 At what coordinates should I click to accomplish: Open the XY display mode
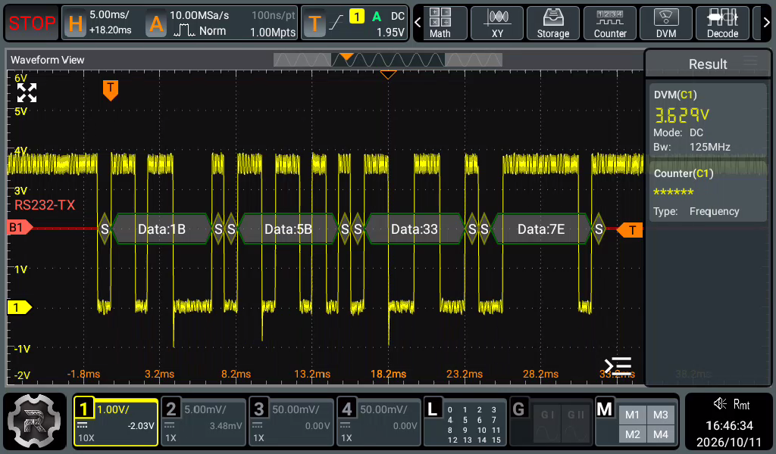tap(497, 23)
